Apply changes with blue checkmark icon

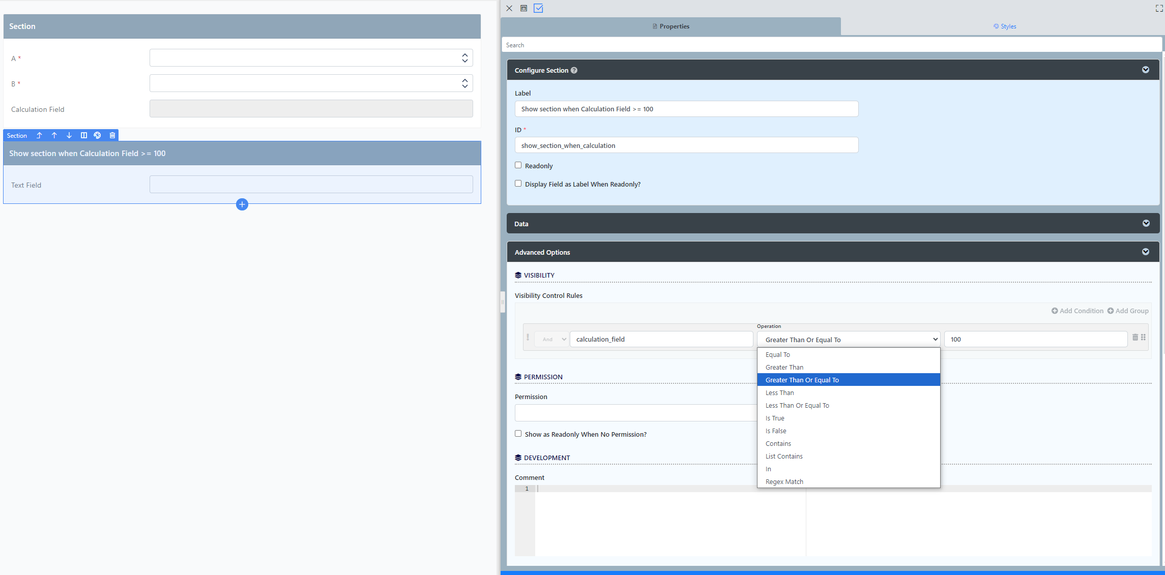coord(538,8)
